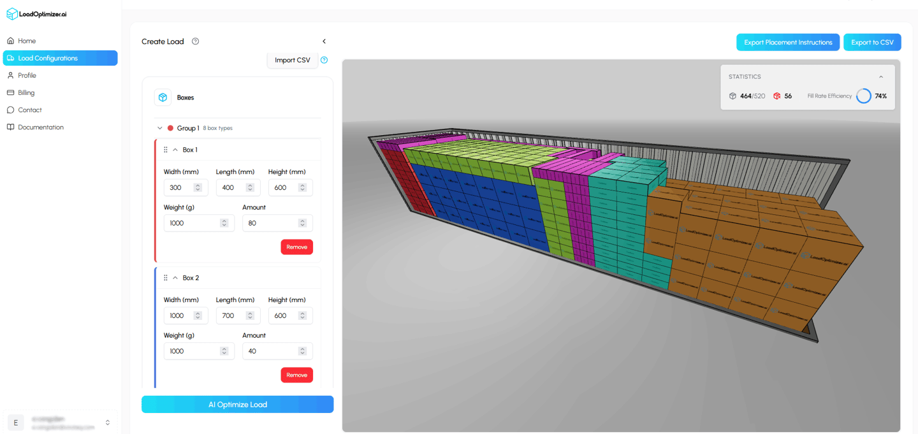The image size is (918, 434).
Task: Click the 74% fill rate value
Action: [880, 96]
